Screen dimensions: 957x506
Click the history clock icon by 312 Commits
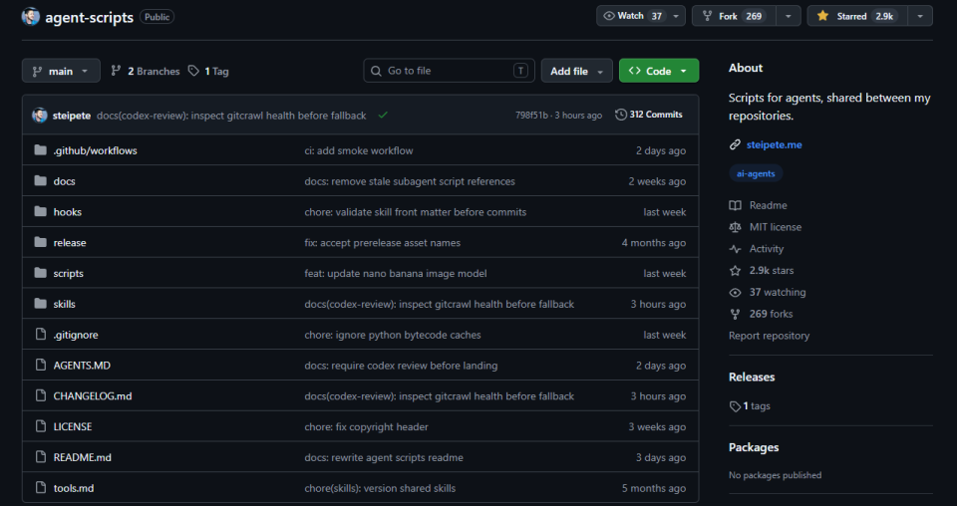point(621,115)
